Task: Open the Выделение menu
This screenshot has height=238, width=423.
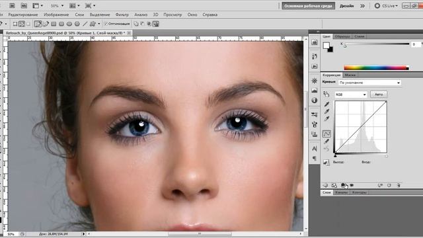Action: coord(100,15)
